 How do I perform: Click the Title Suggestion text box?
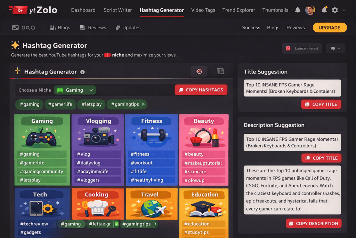click(292, 88)
